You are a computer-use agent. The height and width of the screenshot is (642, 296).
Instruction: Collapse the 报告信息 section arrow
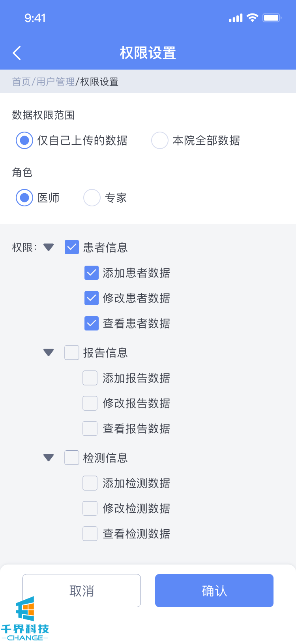[x=49, y=352]
